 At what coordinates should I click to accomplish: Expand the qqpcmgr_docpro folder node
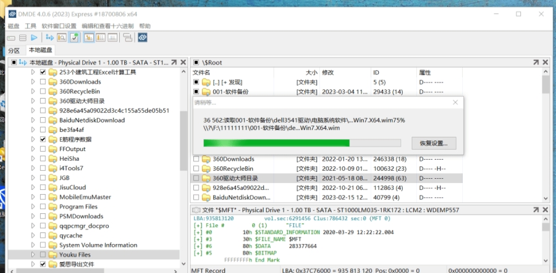tap(33, 226)
